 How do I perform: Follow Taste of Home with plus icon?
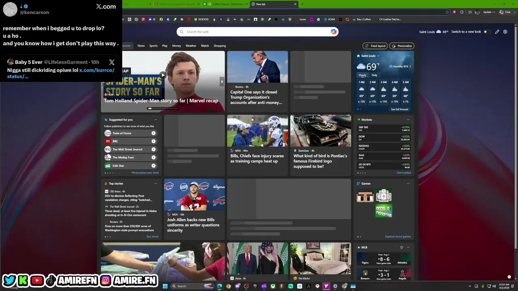click(x=153, y=133)
